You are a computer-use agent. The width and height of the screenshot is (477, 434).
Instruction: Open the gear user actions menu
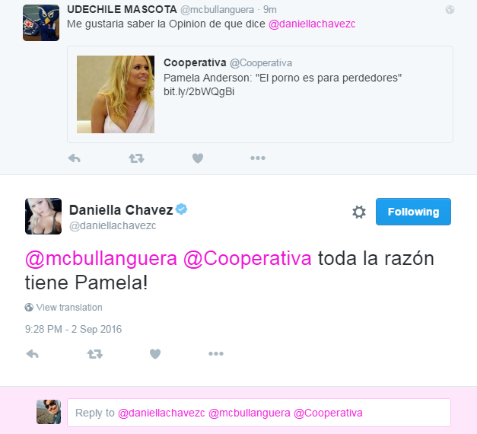(359, 212)
